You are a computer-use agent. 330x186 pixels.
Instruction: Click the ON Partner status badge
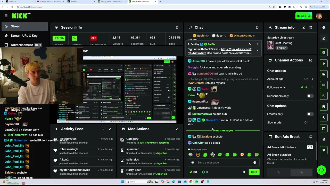[74, 38]
